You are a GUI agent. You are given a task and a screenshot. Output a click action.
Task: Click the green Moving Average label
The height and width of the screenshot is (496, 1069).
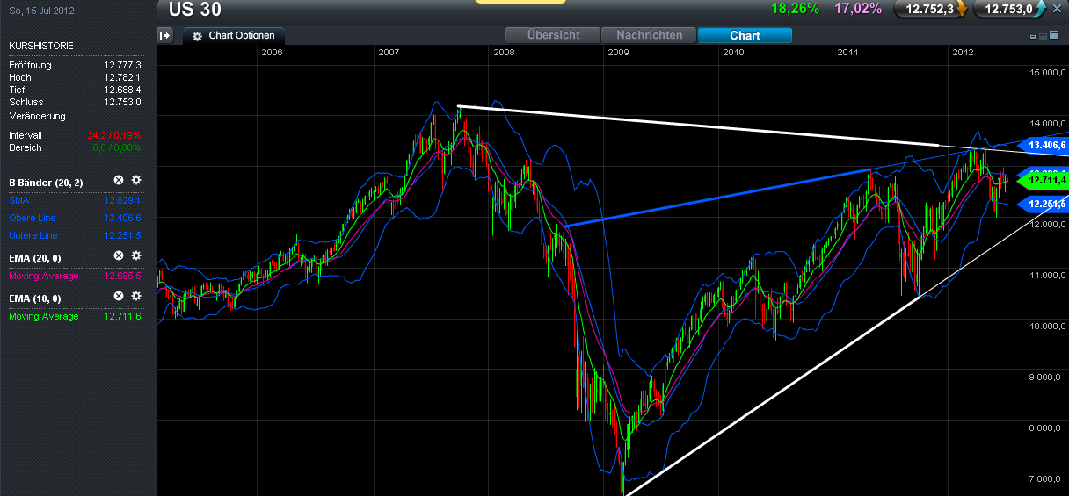43,316
